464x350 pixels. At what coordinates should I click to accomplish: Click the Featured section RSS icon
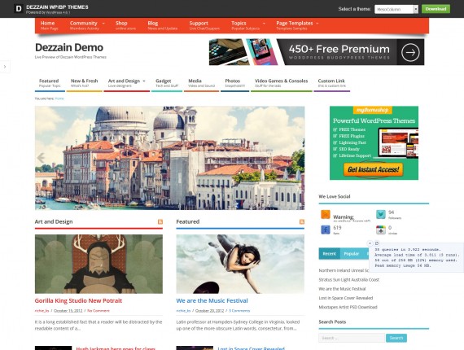click(301, 221)
